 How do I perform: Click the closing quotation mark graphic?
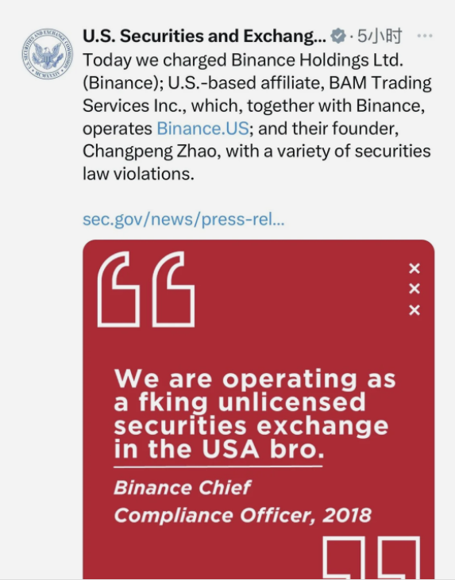click(x=372, y=558)
